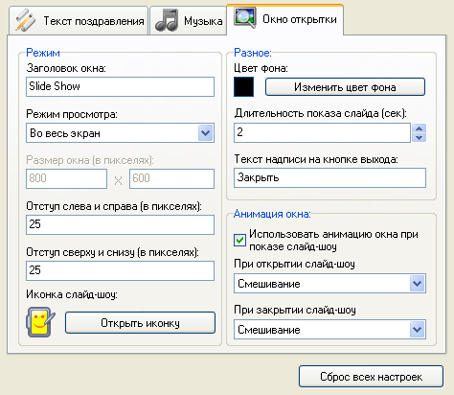Image resolution: width=454 pixels, height=395 pixels.
Task: Click the Отступ слева и справа field
Action: 120,224
